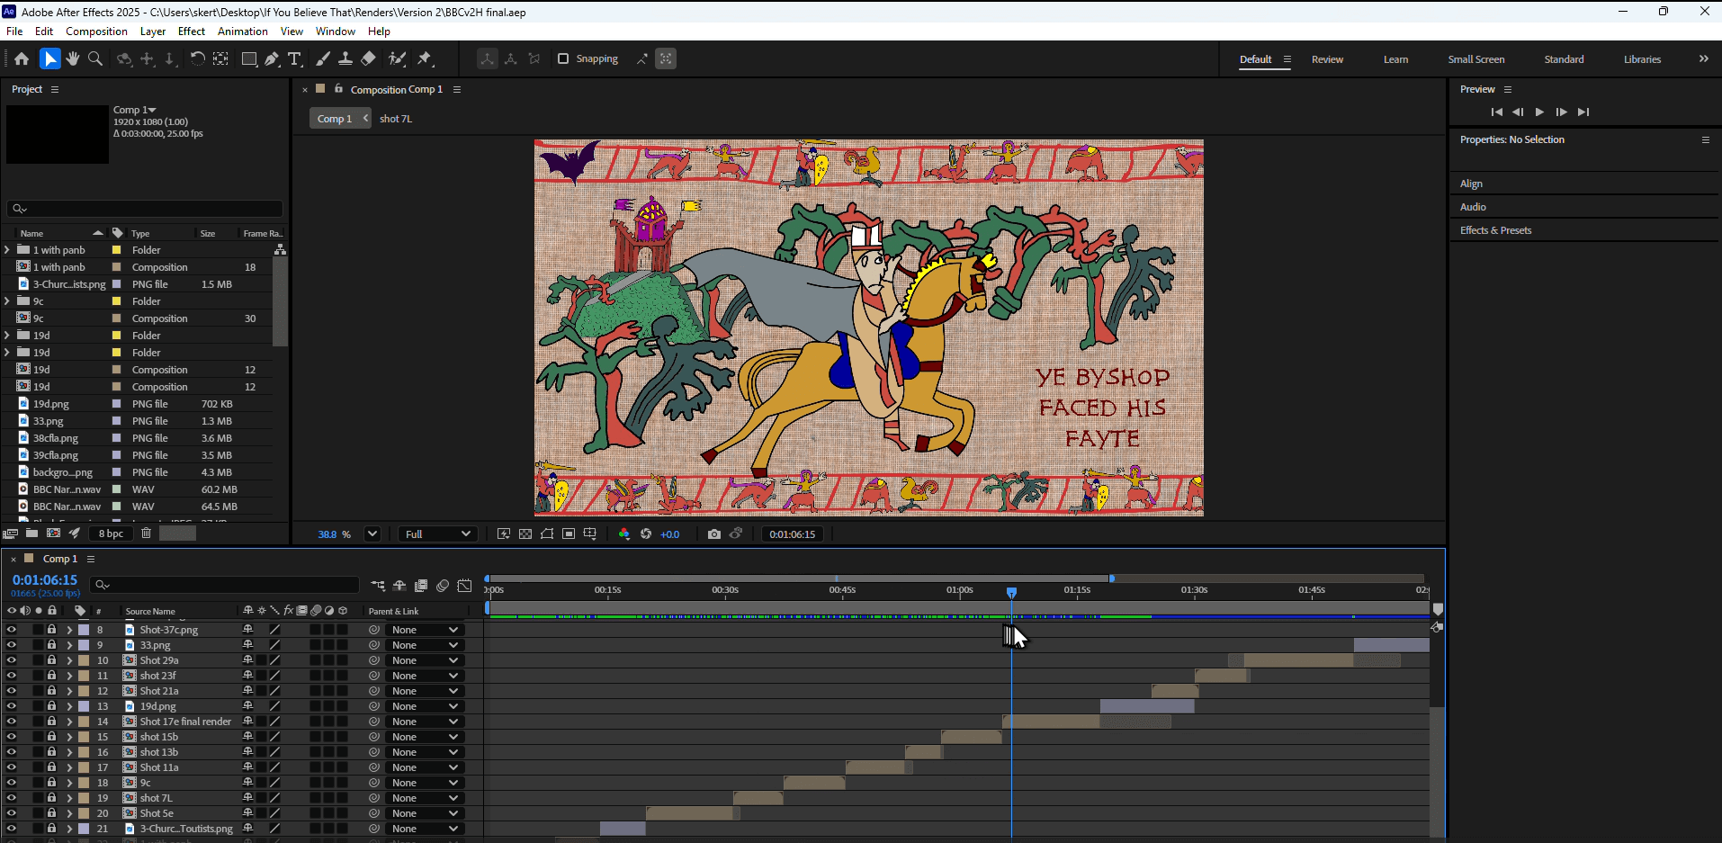
Task: Click the +0.0 exposure value
Action: click(x=670, y=534)
